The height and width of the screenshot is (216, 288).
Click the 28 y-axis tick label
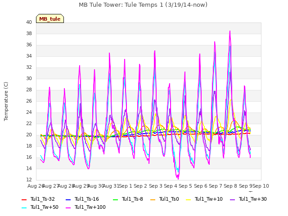click(x=29, y=90)
